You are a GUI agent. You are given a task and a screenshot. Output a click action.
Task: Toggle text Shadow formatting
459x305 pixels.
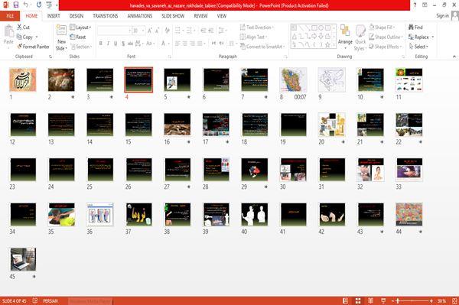(123, 44)
